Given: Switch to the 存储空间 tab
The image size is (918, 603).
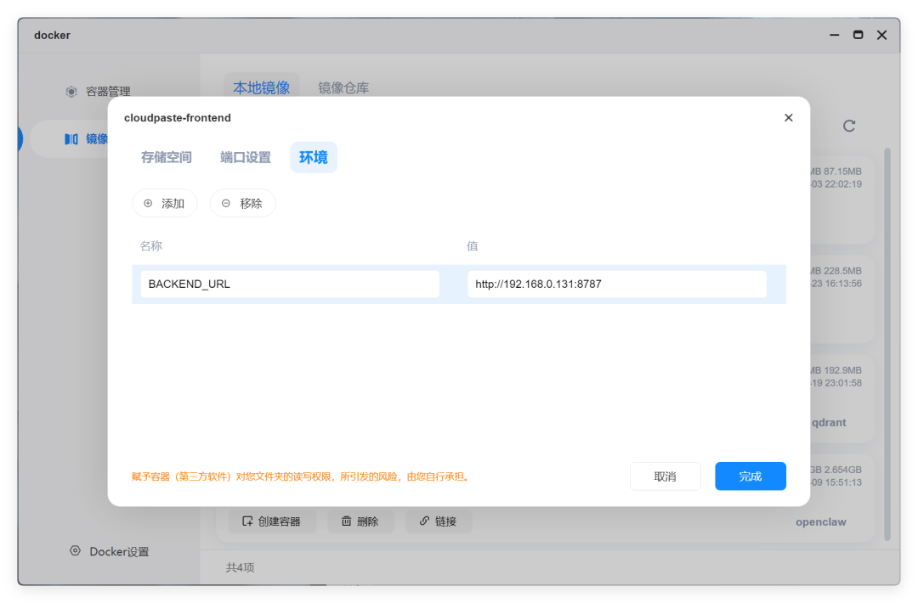Looking at the screenshot, I should [166, 157].
